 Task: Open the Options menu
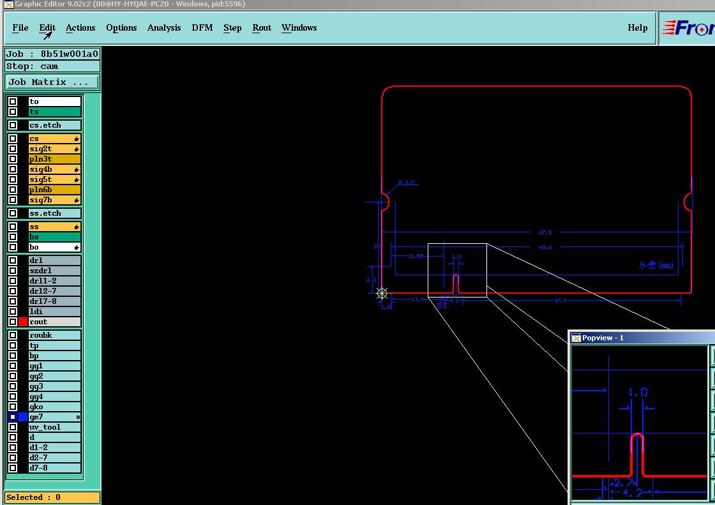coord(121,28)
